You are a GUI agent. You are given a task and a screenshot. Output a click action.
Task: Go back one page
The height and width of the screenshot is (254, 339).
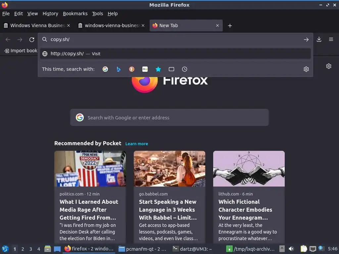pyautogui.click(x=8, y=40)
